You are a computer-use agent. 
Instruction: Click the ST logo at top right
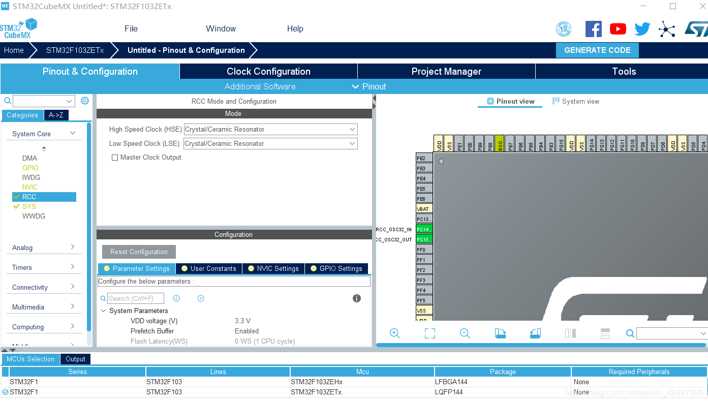(x=696, y=29)
